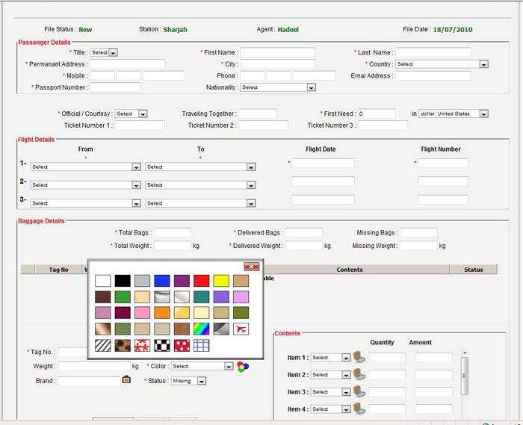Pick the leopard print pattern swatch

123,345
